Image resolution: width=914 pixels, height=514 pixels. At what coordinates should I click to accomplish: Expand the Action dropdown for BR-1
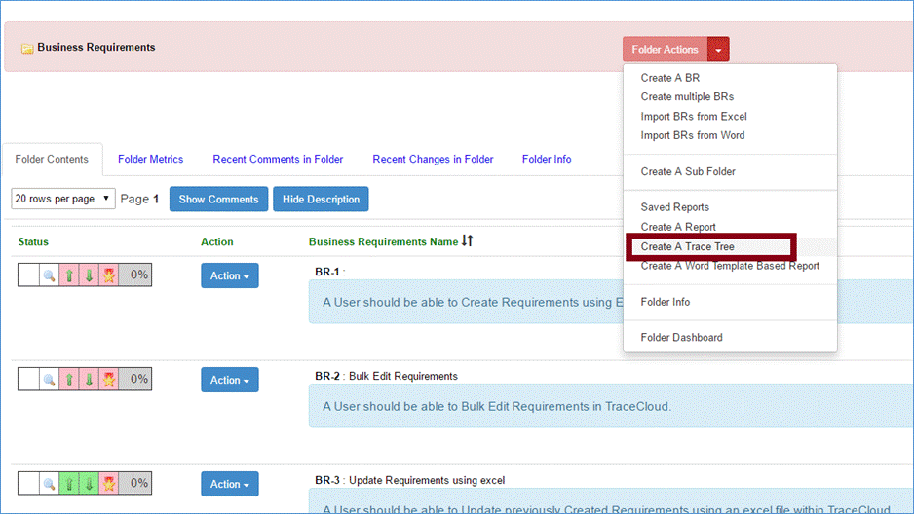pyautogui.click(x=229, y=276)
